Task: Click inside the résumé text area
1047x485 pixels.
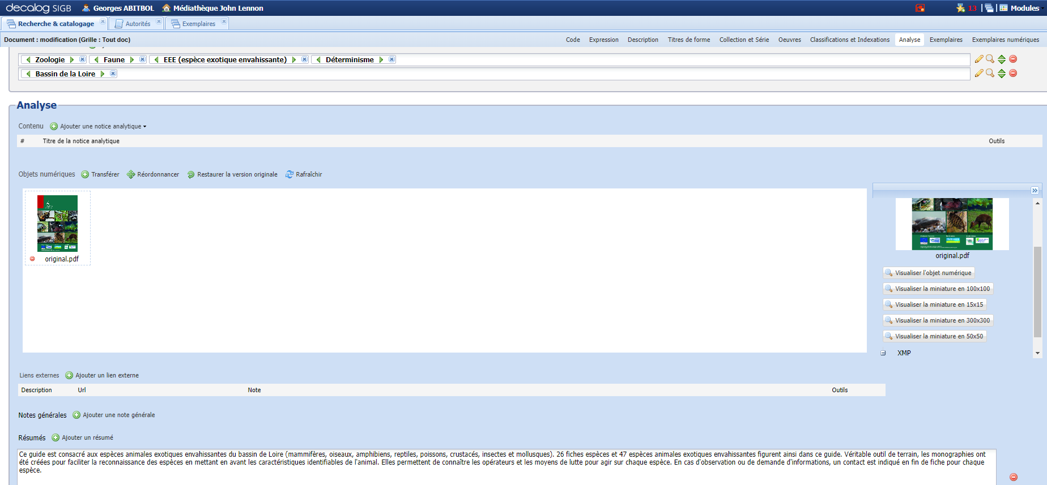Action: (x=507, y=467)
